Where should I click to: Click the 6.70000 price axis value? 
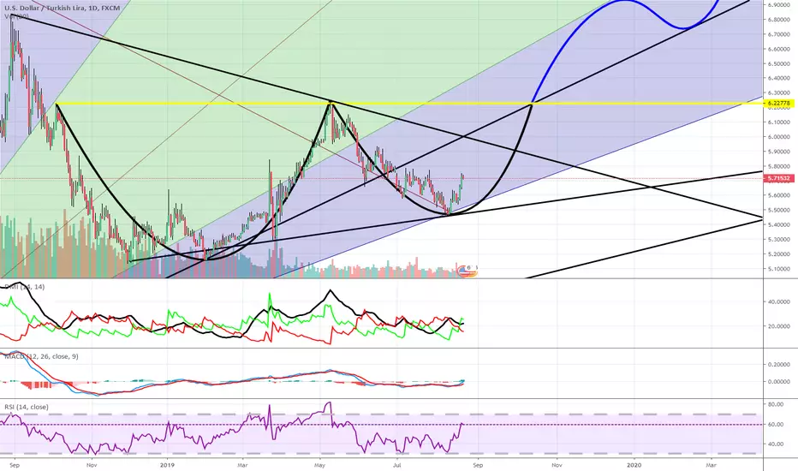[779, 34]
